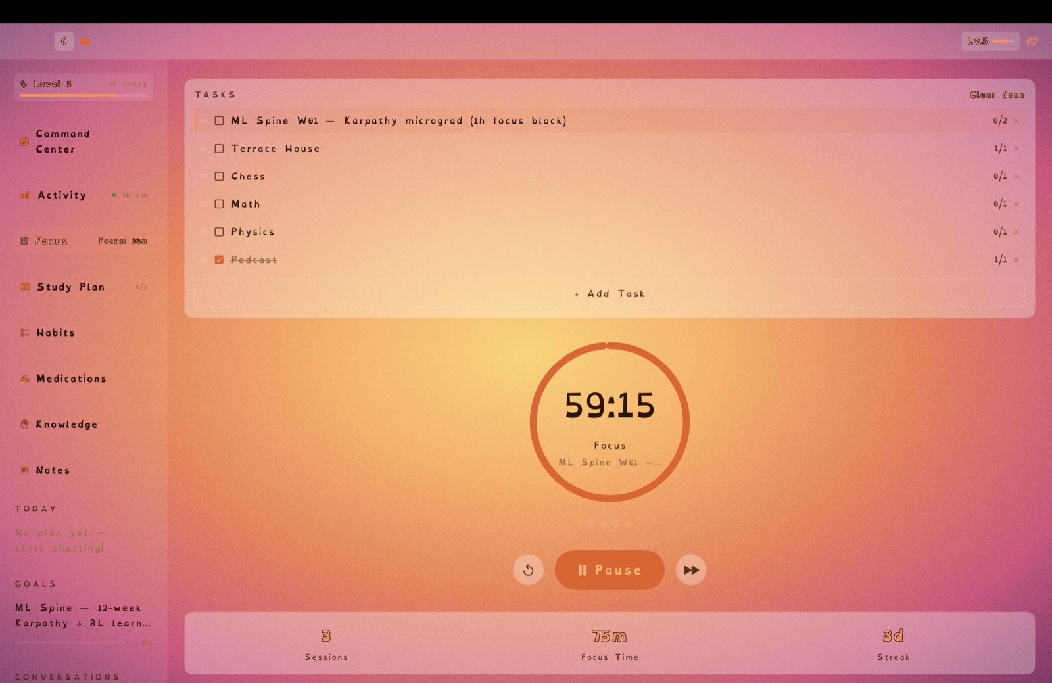Viewport: 1052px width, 683px height.
Task: Select the Chess task name
Action: tap(248, 176)
